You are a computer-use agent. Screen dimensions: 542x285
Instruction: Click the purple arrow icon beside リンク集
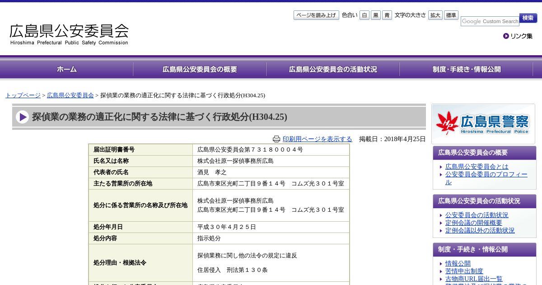(506, 36)
